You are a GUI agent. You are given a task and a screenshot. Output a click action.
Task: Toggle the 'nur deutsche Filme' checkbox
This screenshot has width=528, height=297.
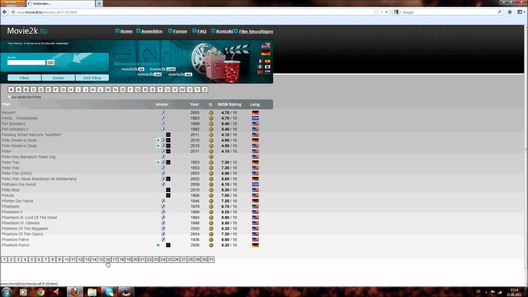[x=9, y=97]
